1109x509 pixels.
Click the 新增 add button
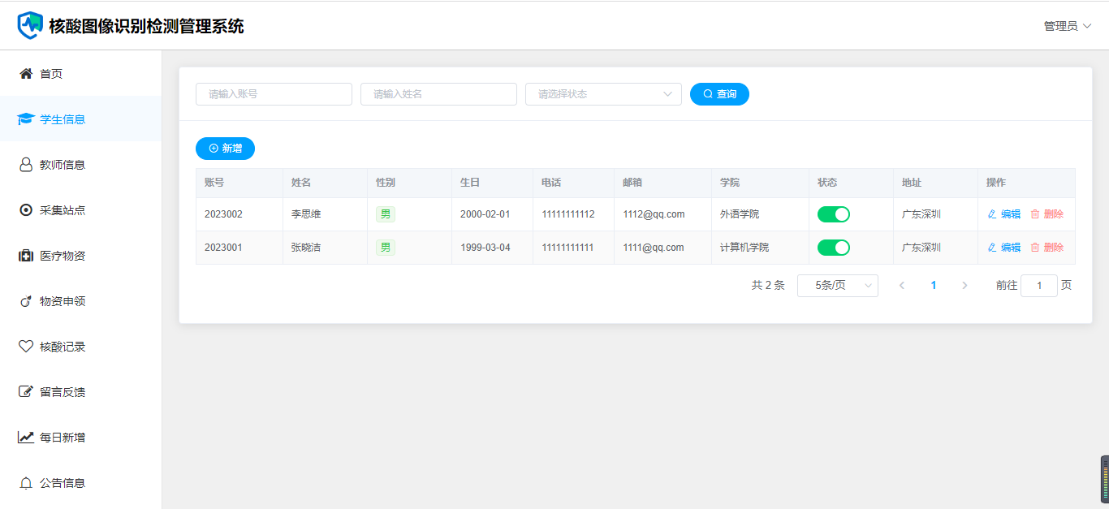tap(225, 149)
